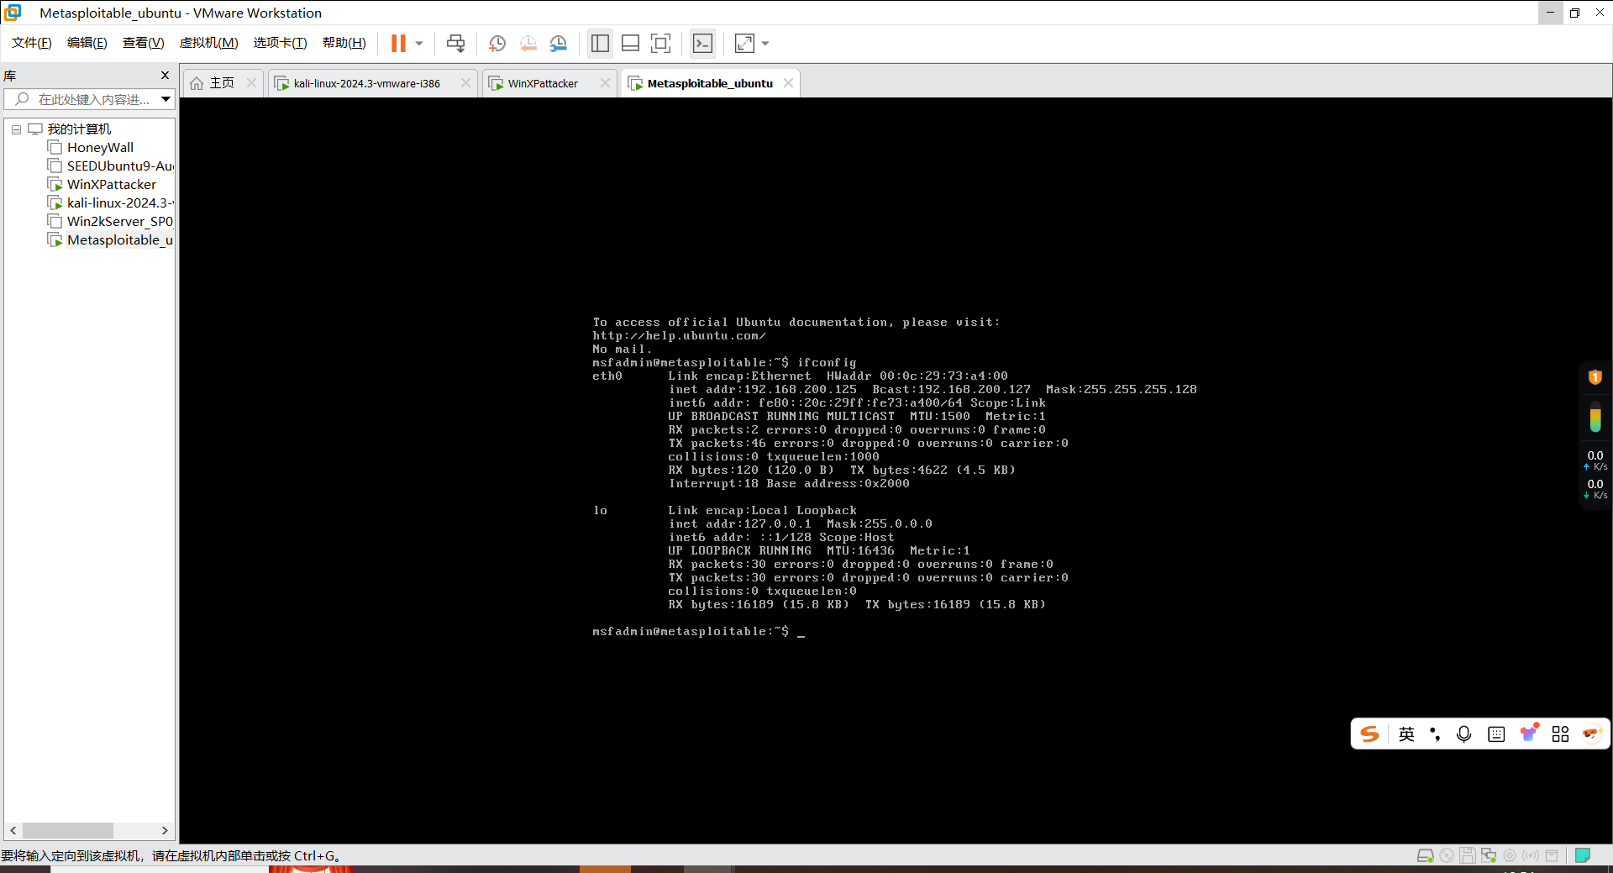Select HoneyWall in the library
The height and width of the screenshot is (873, 1613).
coord(100,148)
